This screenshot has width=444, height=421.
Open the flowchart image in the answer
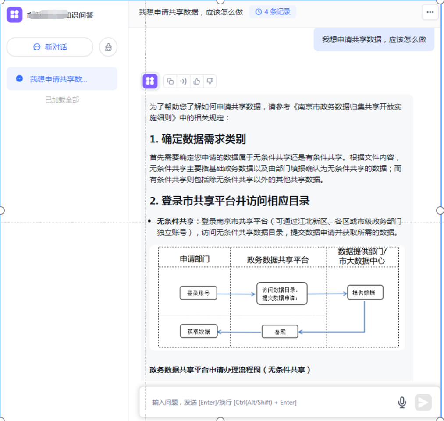coord(278,297)
